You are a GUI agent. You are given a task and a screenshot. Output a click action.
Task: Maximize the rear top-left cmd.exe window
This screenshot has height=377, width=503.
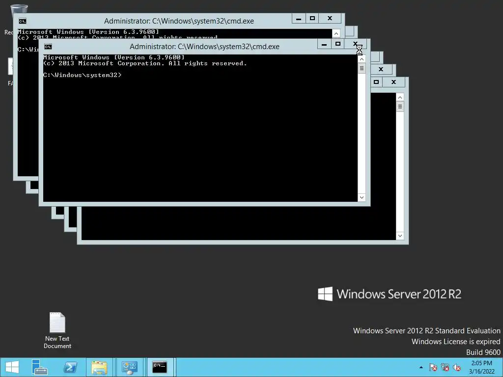pos(312,18)
